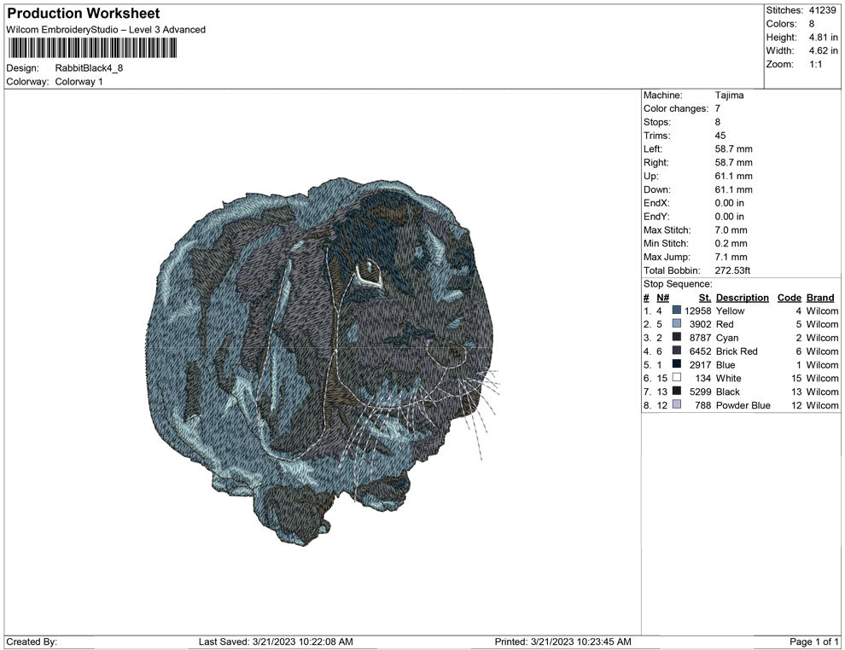Choose the White color swatch

[677, 379]
